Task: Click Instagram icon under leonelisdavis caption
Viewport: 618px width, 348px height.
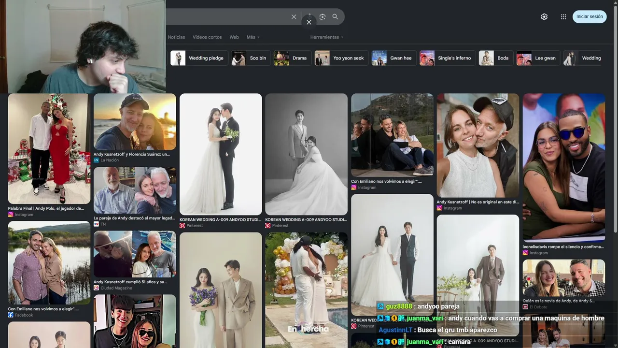Action: pyautogui.click(x=525, y=253)
